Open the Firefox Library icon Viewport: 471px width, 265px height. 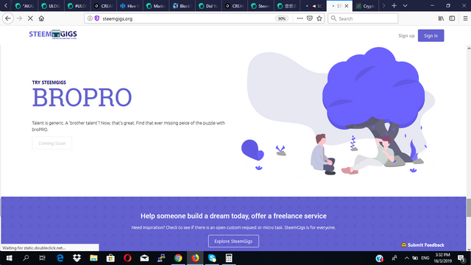point(441,18)
